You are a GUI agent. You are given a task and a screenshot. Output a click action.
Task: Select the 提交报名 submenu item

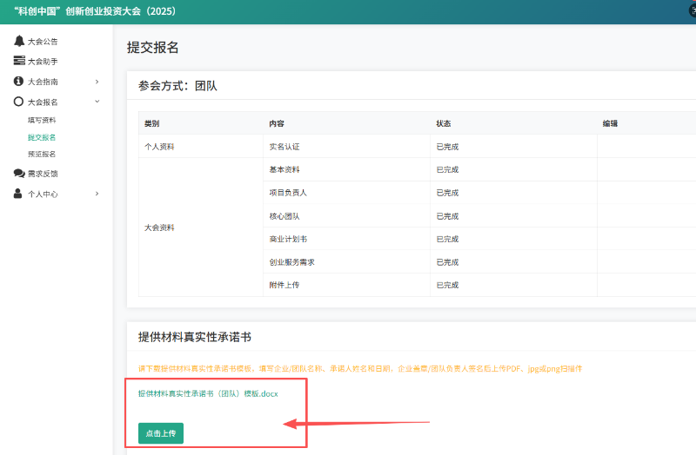[x=42, y=137]
